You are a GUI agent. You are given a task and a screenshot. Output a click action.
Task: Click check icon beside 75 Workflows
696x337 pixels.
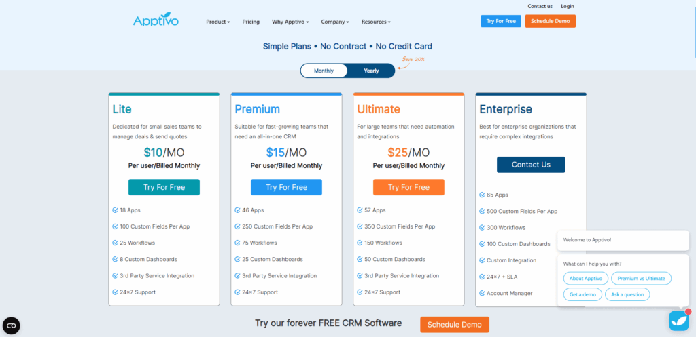tap(237, 243)
